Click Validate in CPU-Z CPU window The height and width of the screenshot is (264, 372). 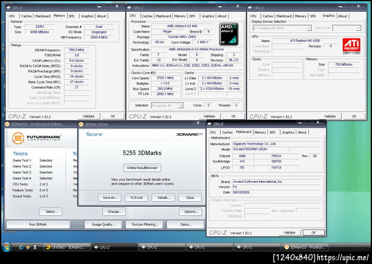pyautogui.click(x=210, y=117)
